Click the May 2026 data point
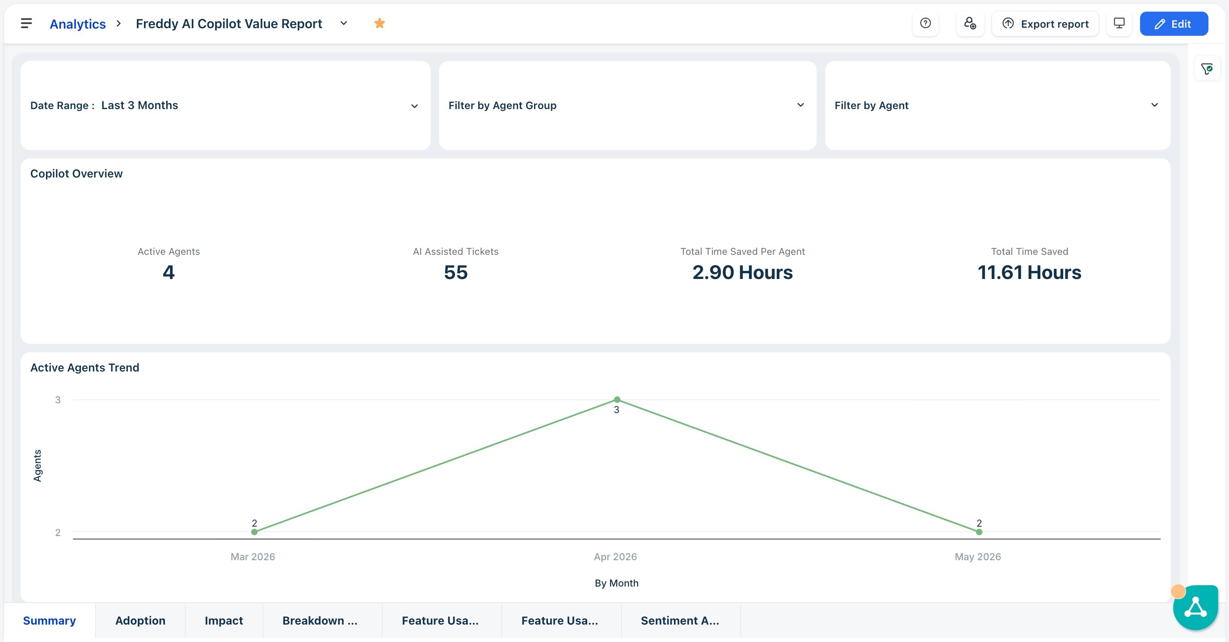Image resolution: width=1229 pixels, height=642 pixels. 979,532
